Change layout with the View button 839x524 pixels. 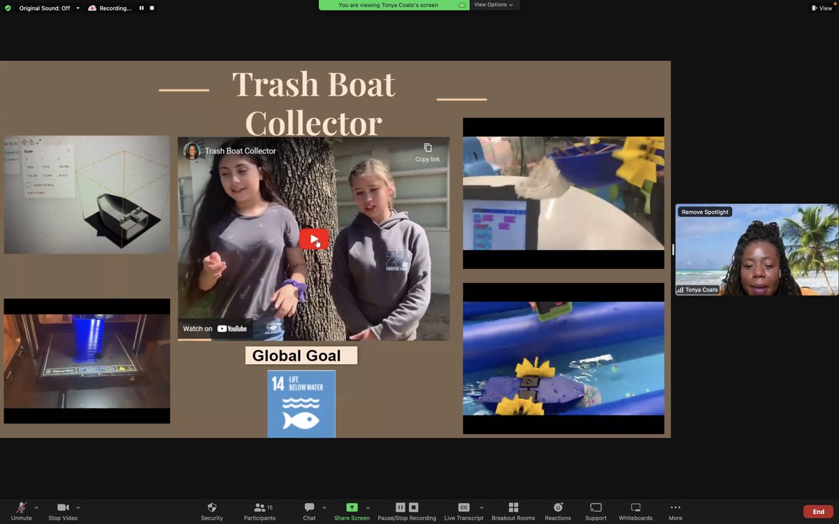click(822, 8)
